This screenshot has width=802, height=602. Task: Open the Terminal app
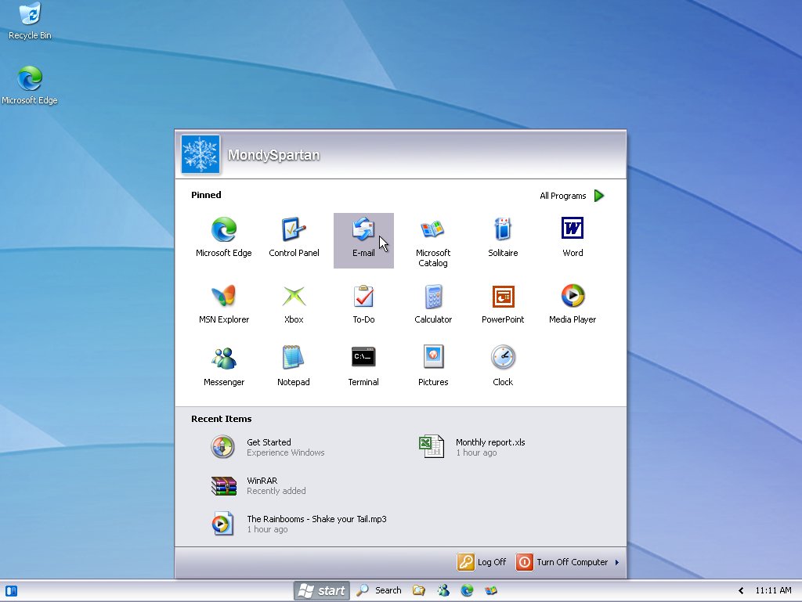pyautogui.click(x=363, y=366)
